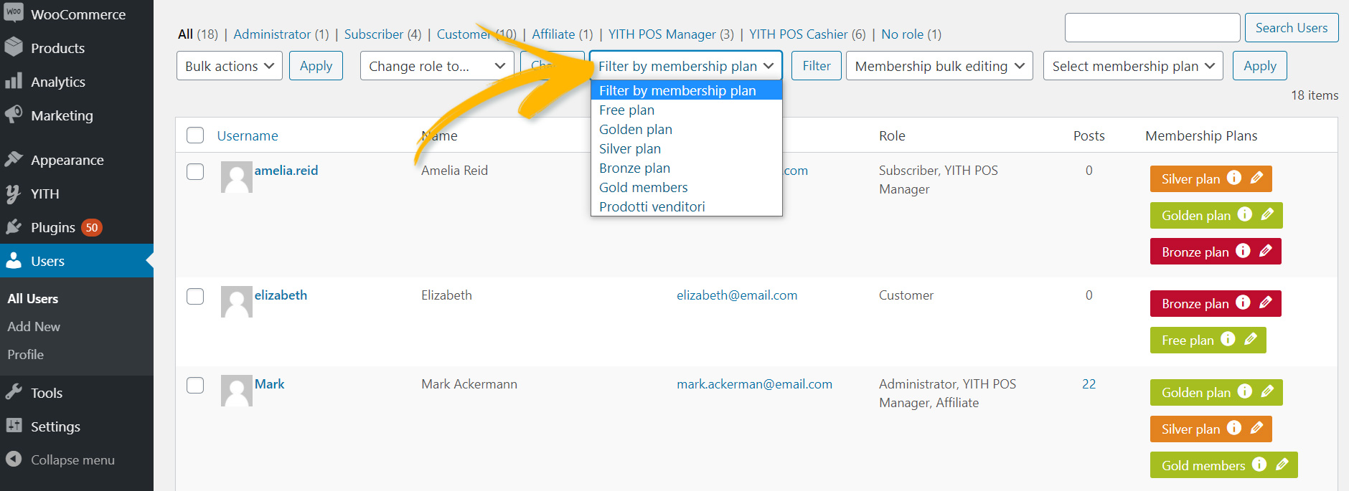Filter users by Administrator role link

coord(272,34)
